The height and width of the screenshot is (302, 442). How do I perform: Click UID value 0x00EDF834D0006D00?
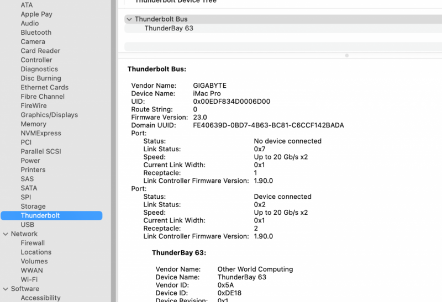(231, 102)
